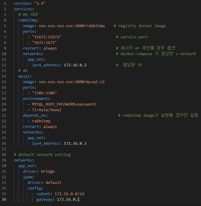Click the 'ipv4_address' key on line 26
This screenshot has width=201, height=206.
tap(46, 144)
